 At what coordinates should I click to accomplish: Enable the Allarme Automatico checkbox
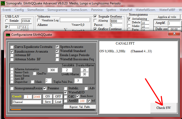(x=12, y=69)
